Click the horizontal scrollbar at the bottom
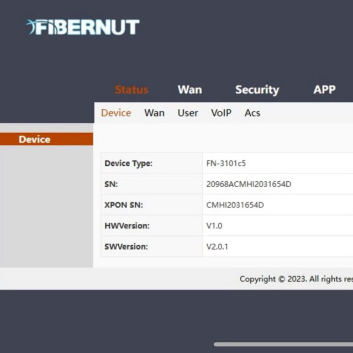Screen dimensions: 353x353 coord(283,344)
